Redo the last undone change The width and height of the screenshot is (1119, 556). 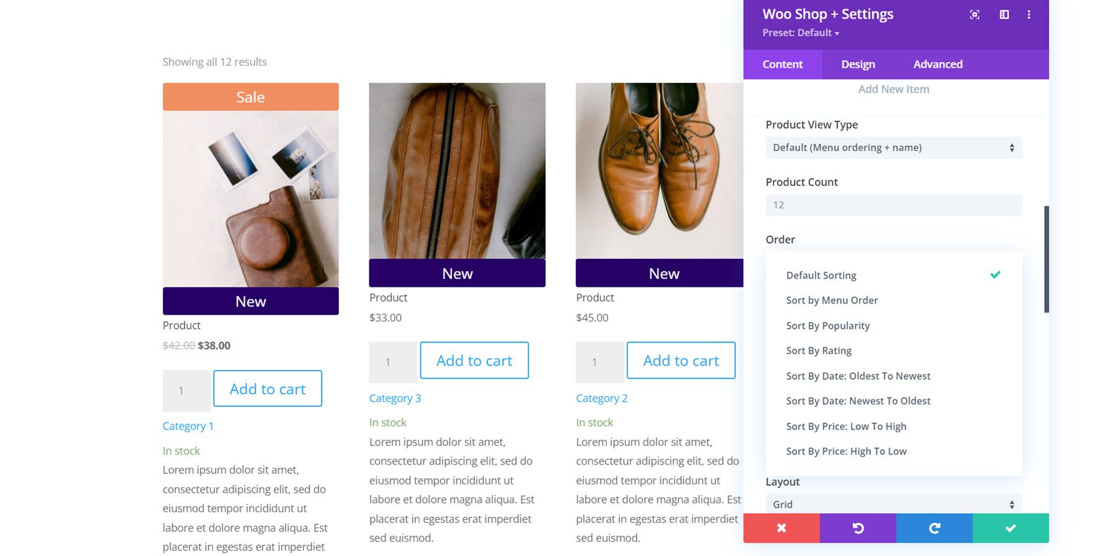934,528
